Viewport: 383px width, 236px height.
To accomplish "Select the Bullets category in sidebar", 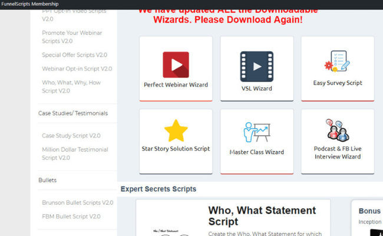I will pos(47,180).
